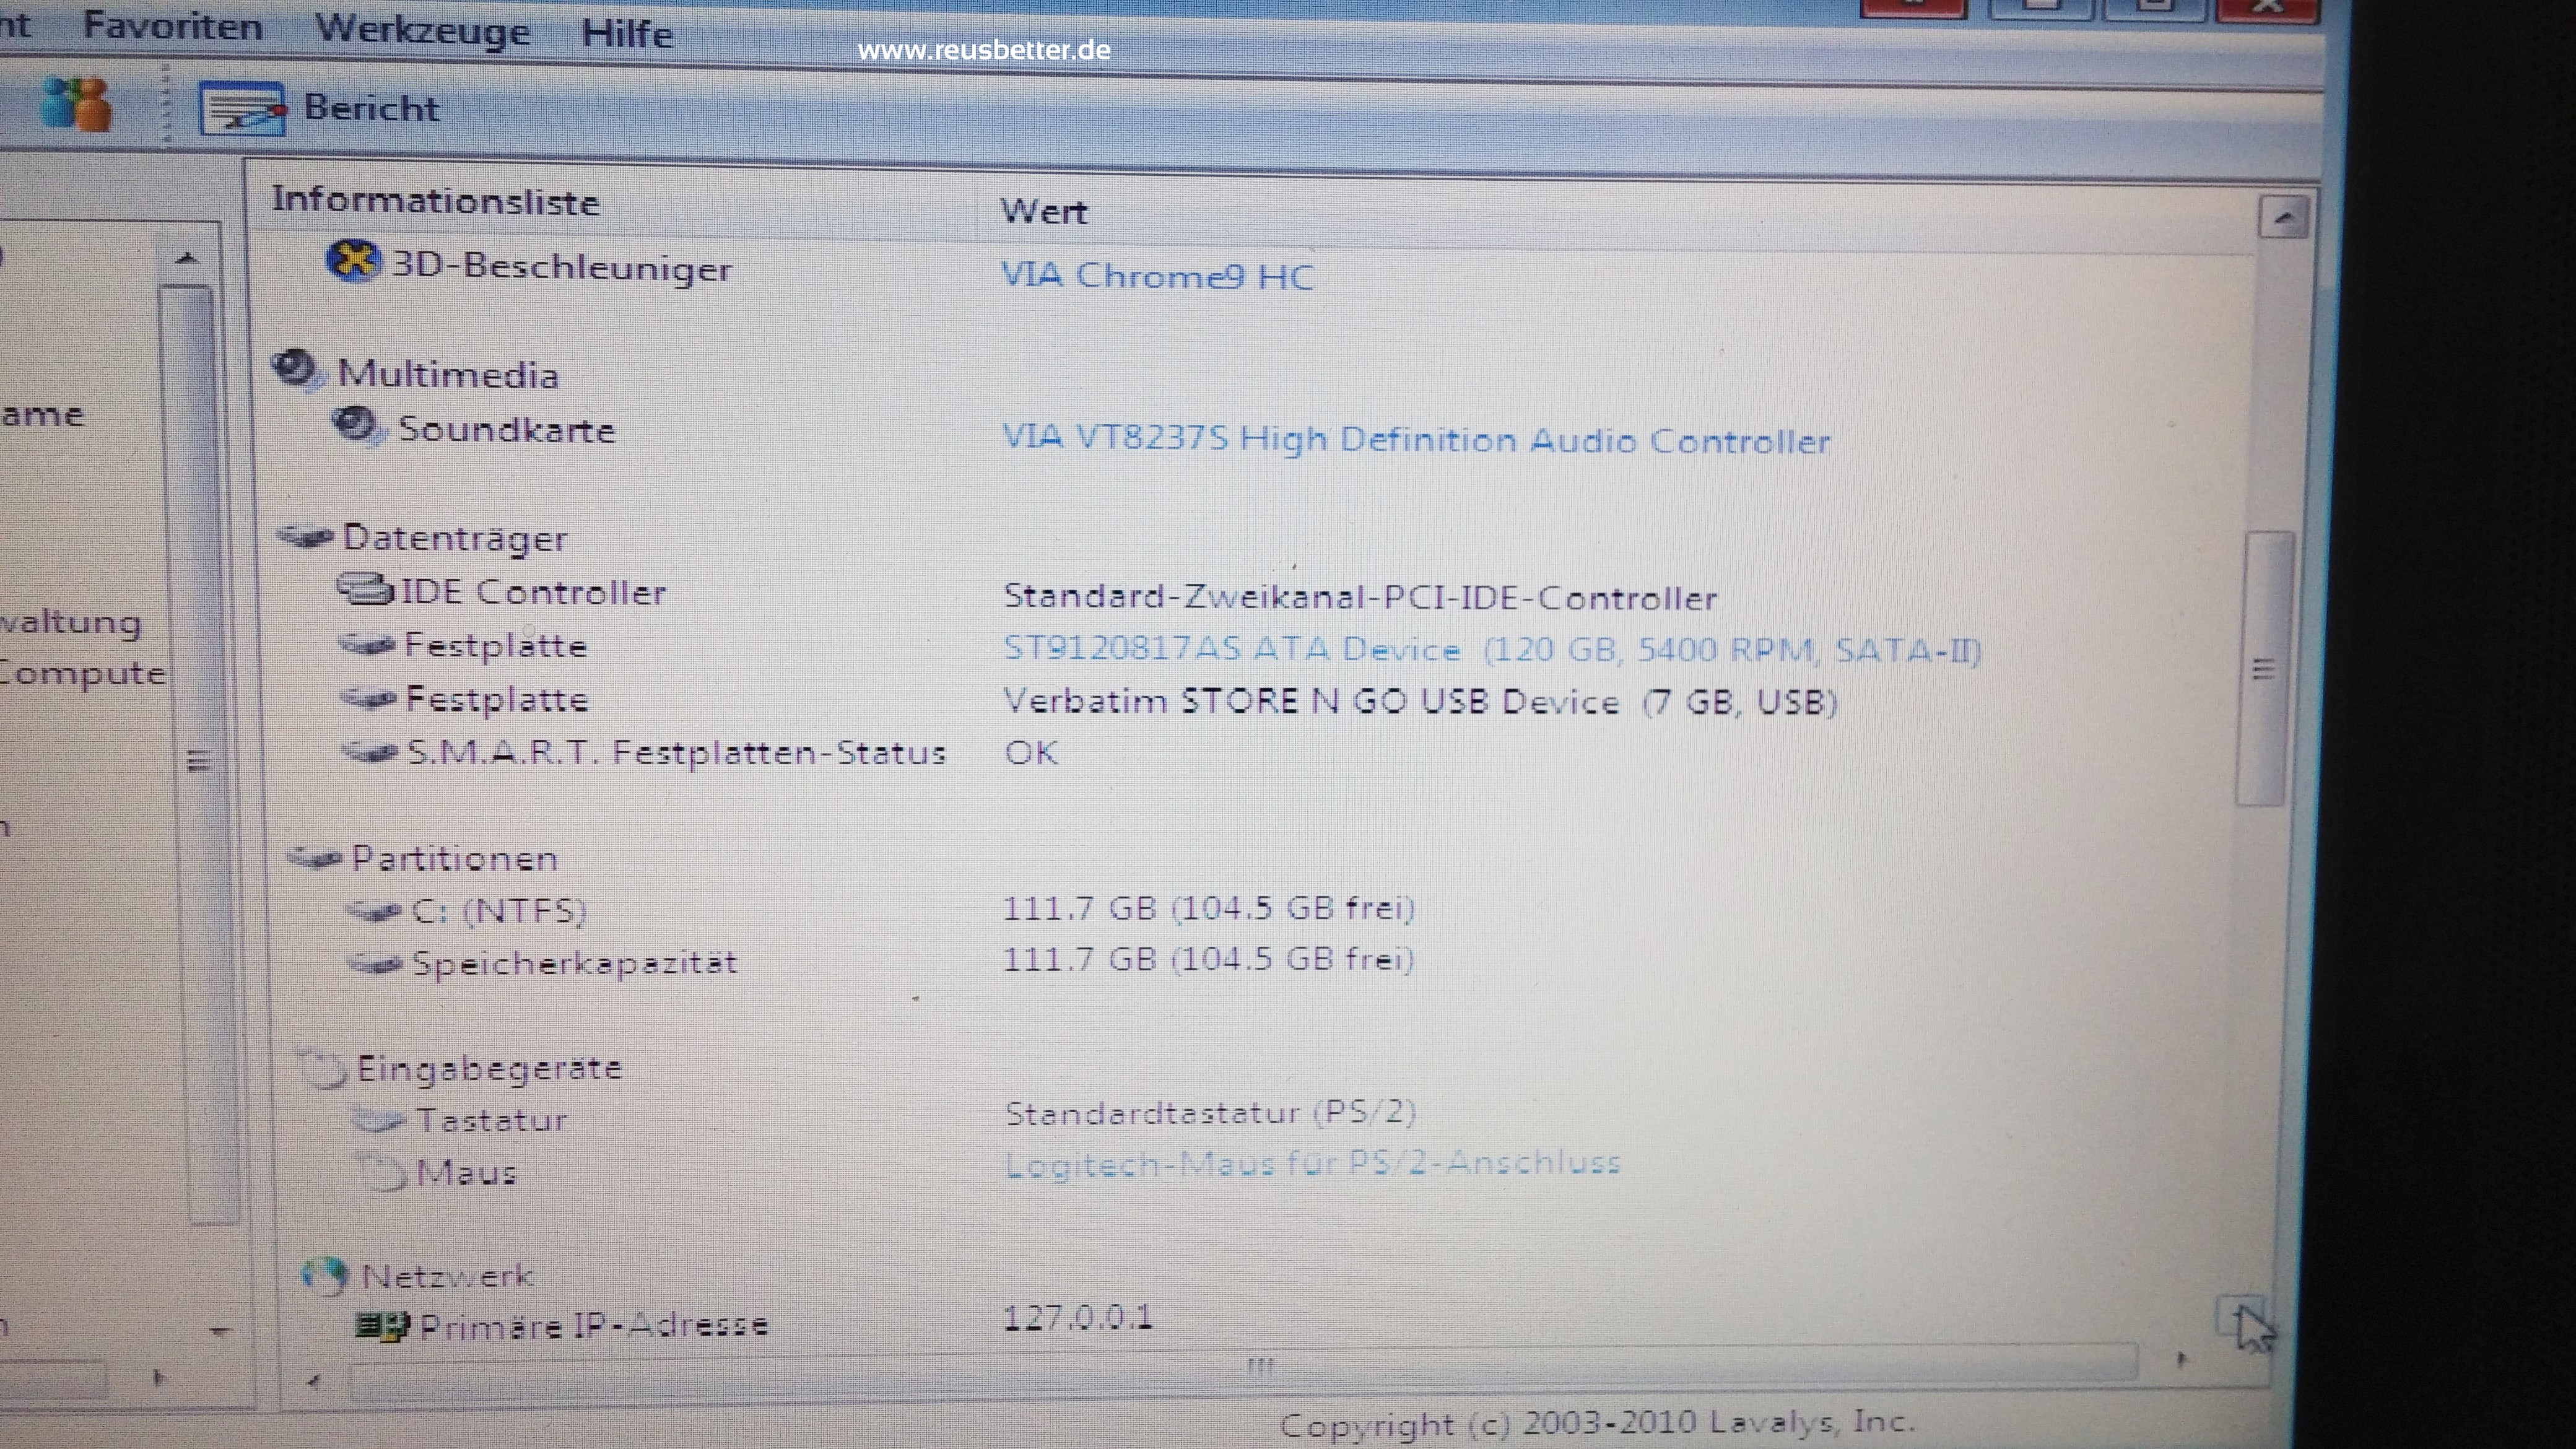The image size is (2576, 1449).
Task: Select Verbatim STORE N GO USB value
Action: tap(1420, 701)
